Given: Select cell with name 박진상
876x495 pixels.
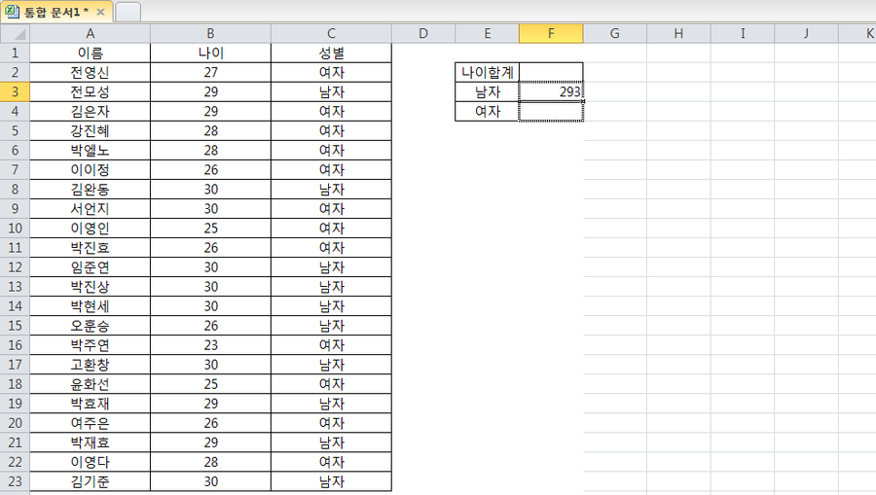Looking at the screenshot, I should pos(90,287).
